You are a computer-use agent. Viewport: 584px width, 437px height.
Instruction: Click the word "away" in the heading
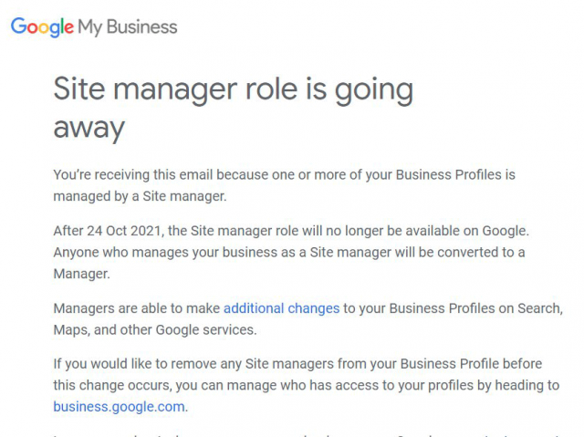point(88,127)
